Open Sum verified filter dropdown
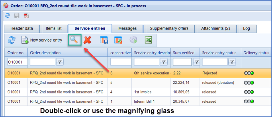 197,62
